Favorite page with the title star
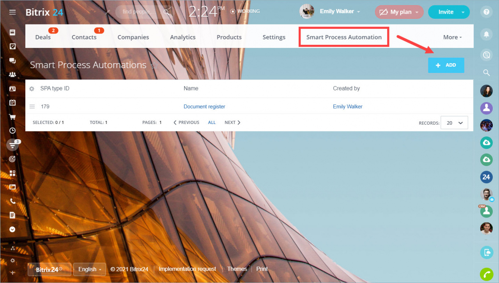Image resolution: width=499 pixels, height=283 pixels. 154,65
